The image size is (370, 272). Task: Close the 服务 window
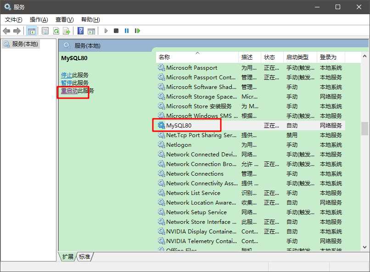pyautogui.click(x=359, y=7)
